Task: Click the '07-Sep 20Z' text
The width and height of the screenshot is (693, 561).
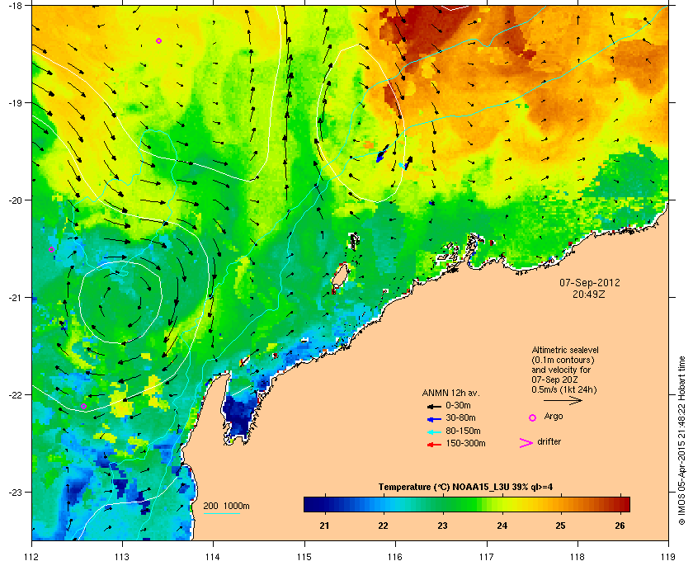Action: (554, 379)
